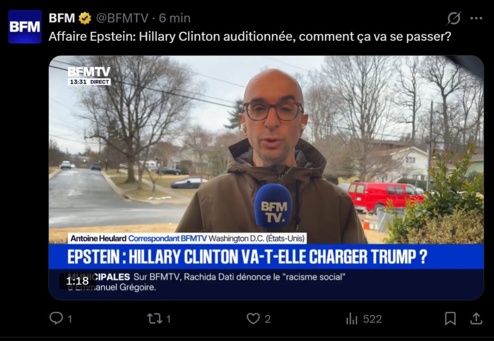494x341 pixels.
Task: Open the Grok explain-this-post icon
Action: click(454, 18)
